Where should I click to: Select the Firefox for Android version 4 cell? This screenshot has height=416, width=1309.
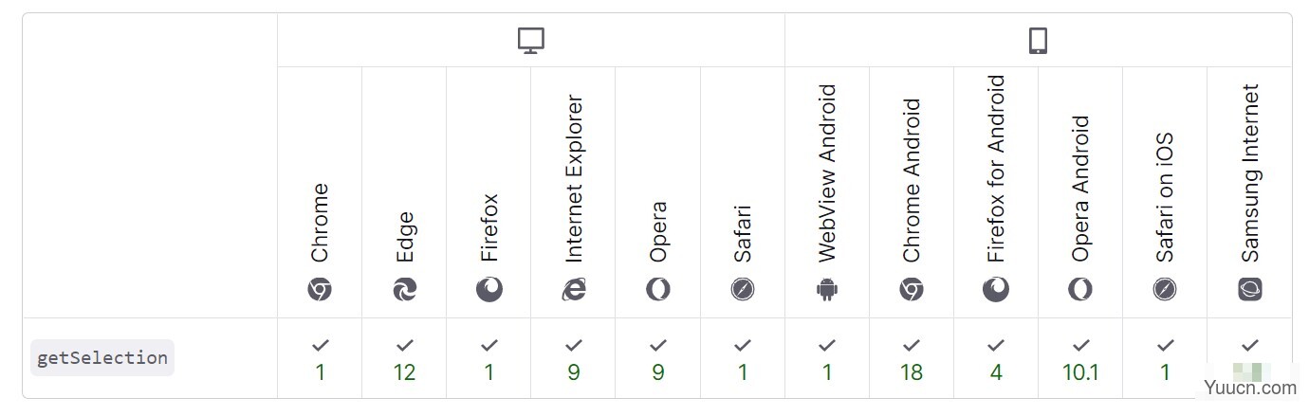pyautogui.click(x=996, y=358)
